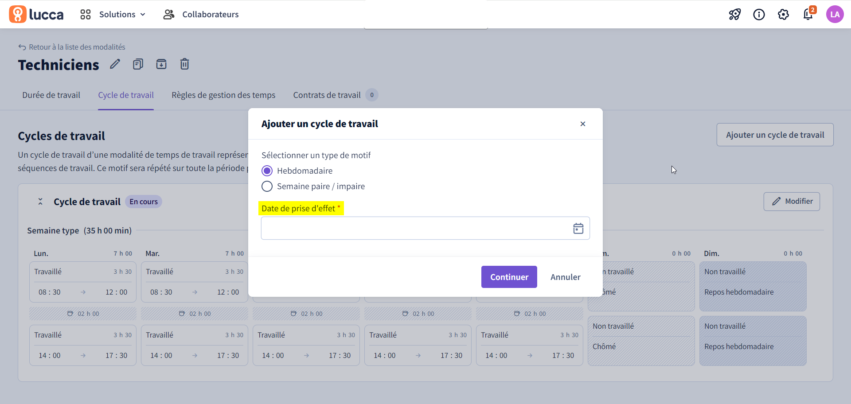The image size is (851, 404).
Task: Close the Ajouter un cycle dialog
Action: [583, 124]
